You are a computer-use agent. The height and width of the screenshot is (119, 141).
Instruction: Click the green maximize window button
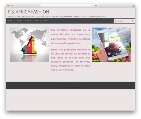pos(12,6)
